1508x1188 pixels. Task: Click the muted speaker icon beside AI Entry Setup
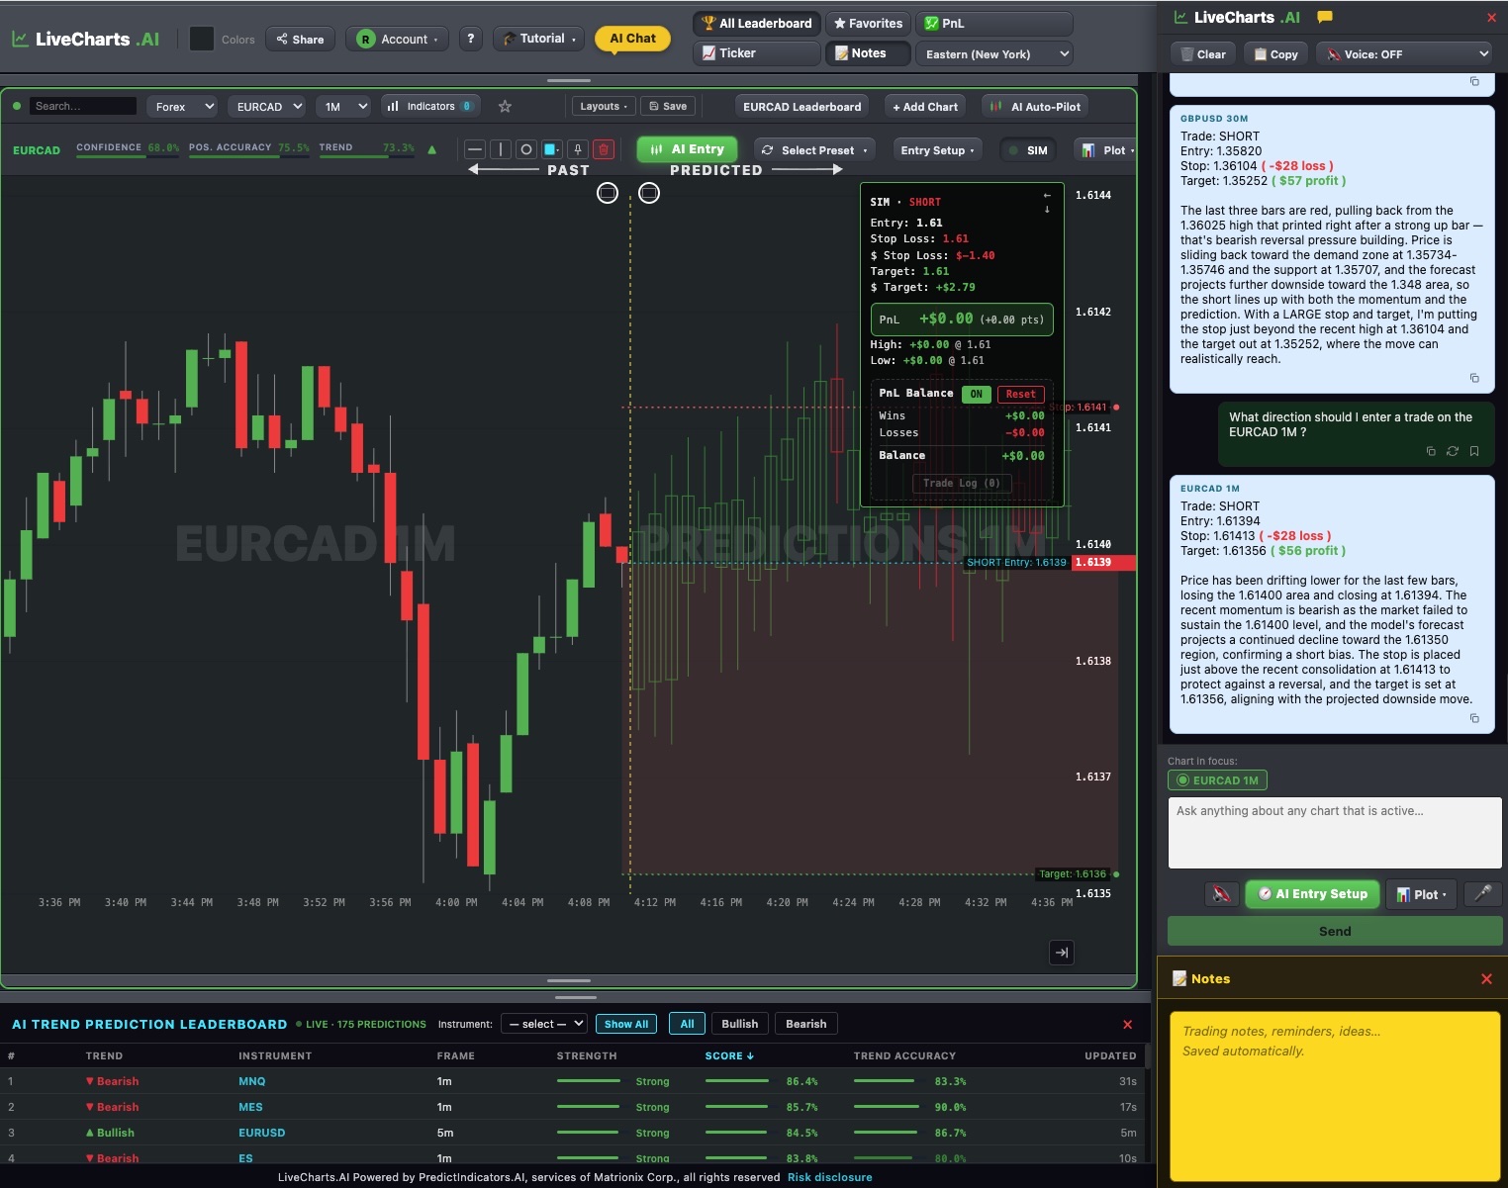tap(1222, 893)
